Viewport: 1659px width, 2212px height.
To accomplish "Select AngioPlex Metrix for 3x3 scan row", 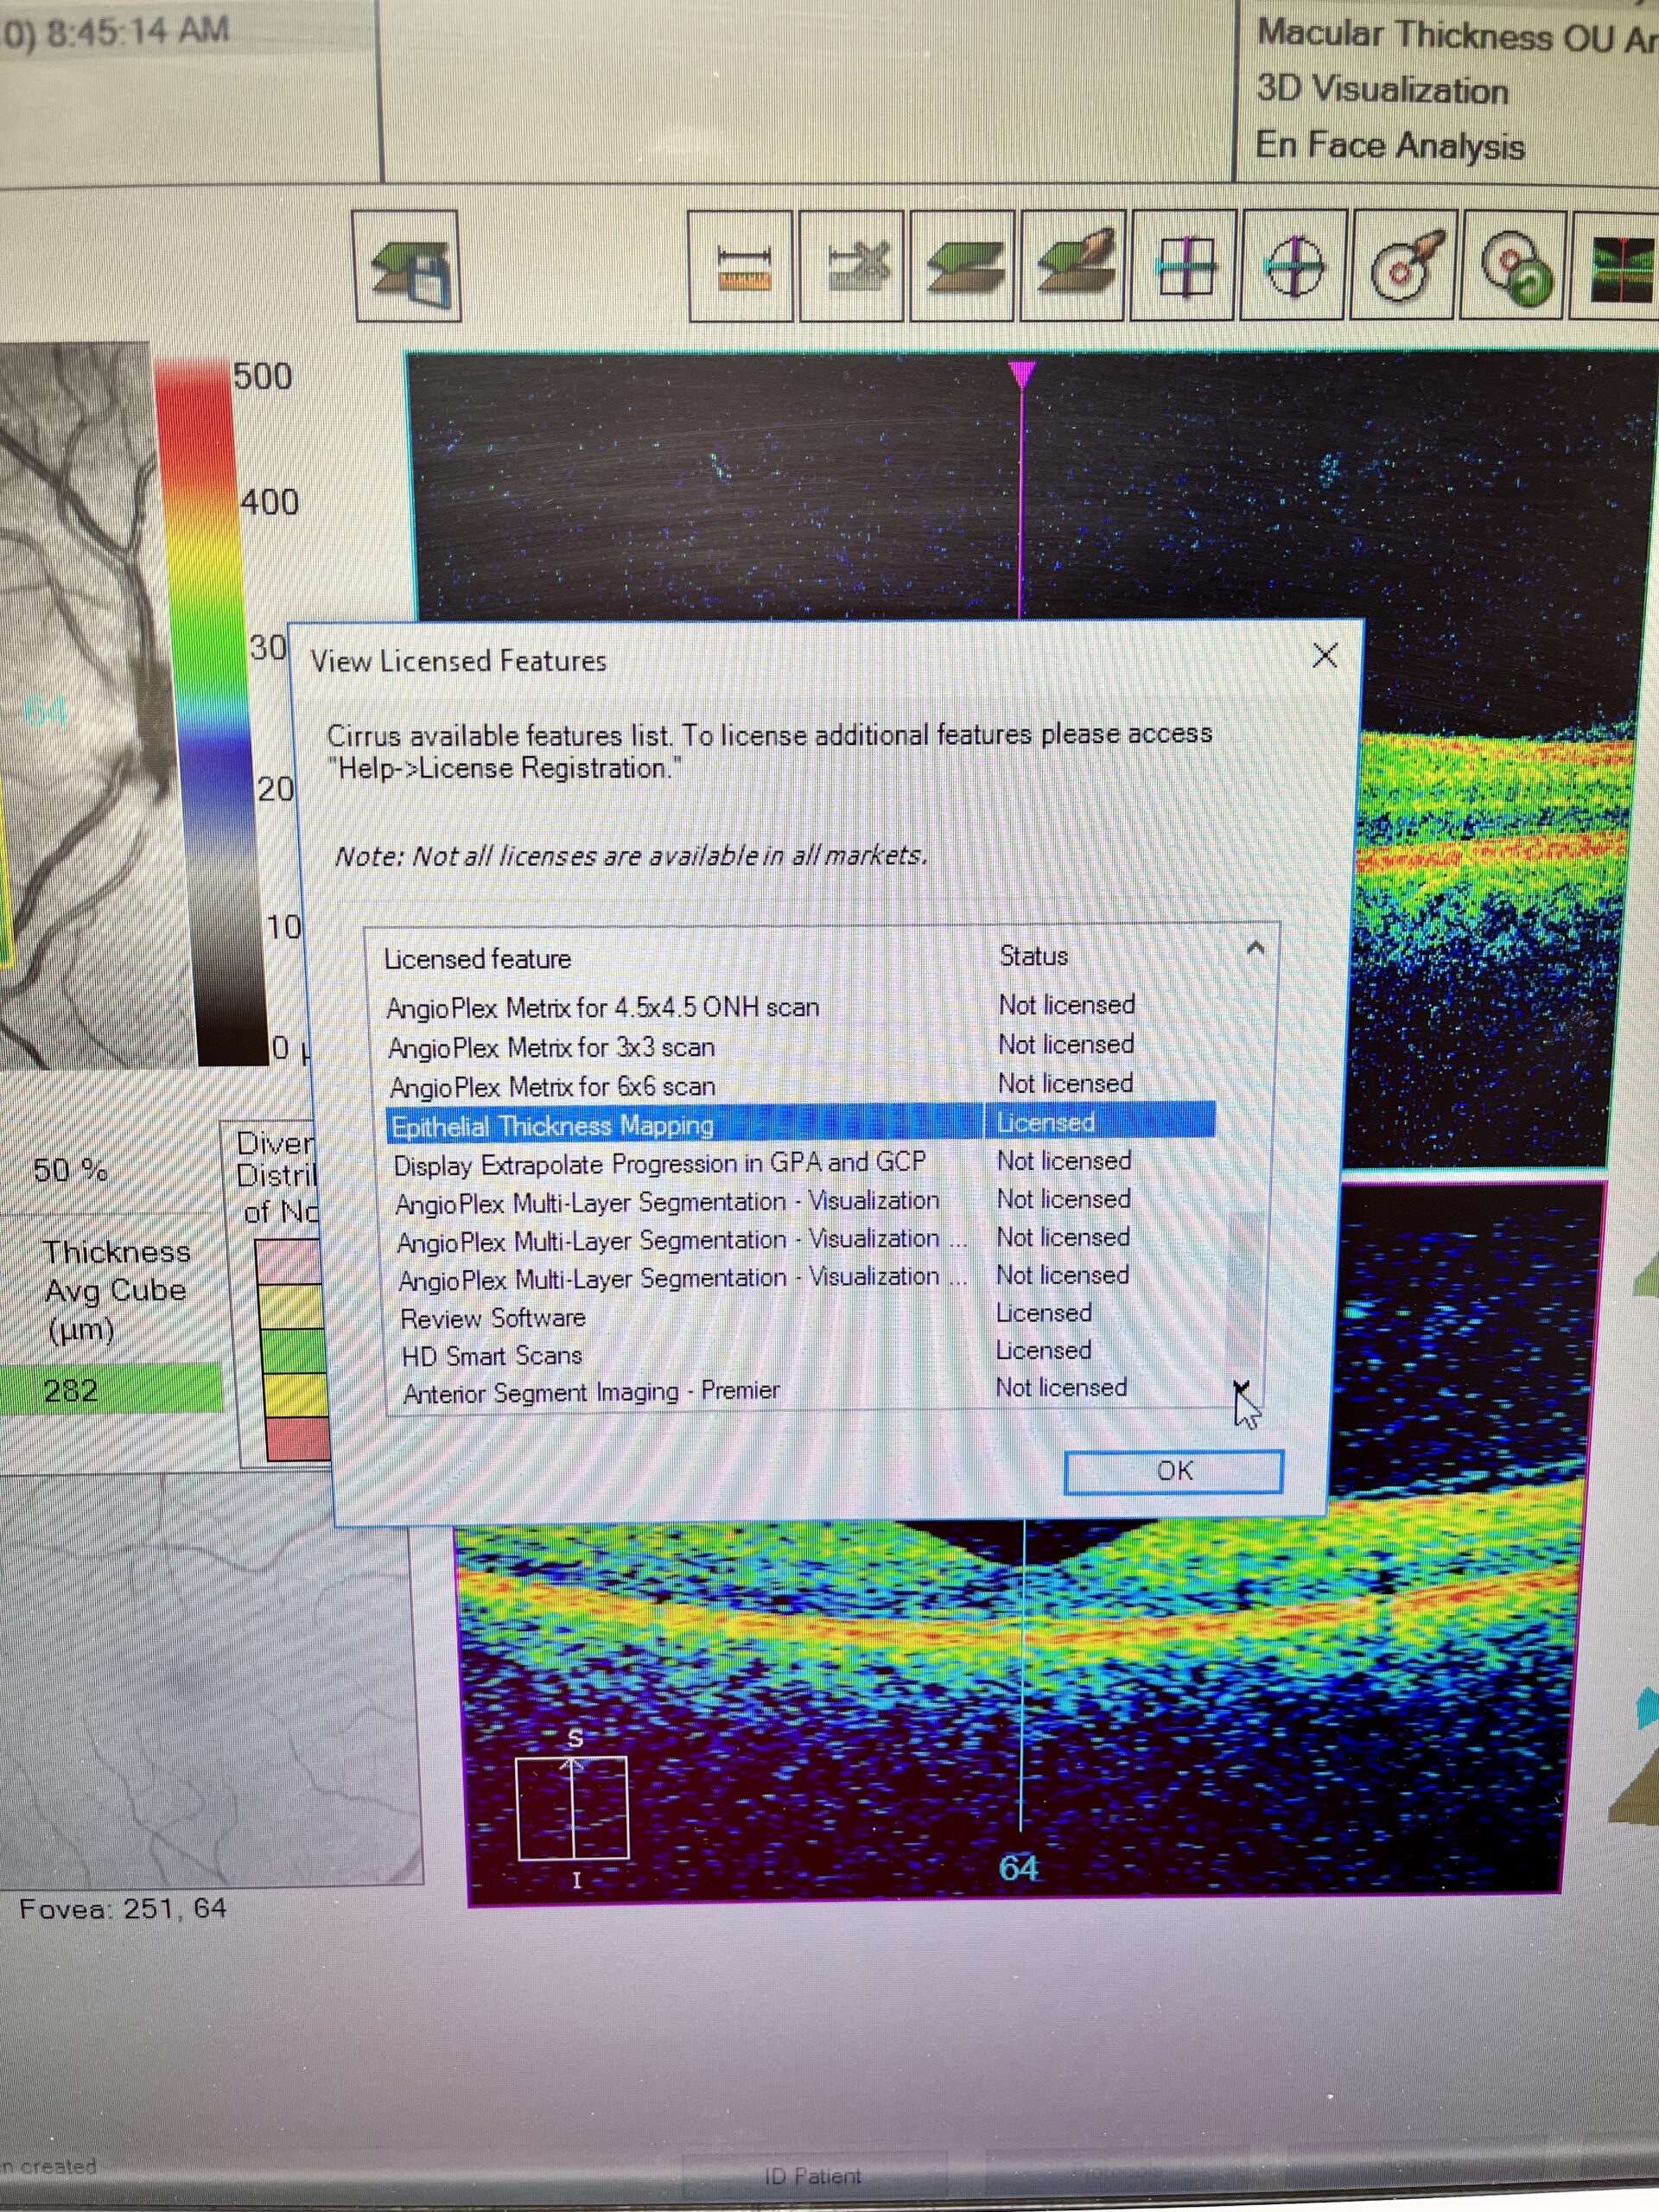I will [x=802, y=1046].
